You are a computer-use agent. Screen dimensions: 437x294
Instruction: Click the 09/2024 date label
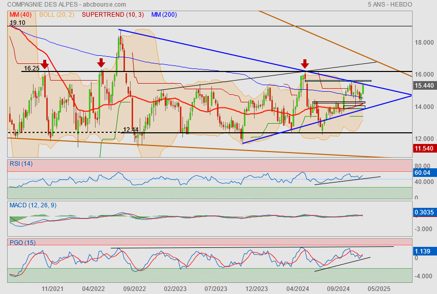(x=338, y=289)
